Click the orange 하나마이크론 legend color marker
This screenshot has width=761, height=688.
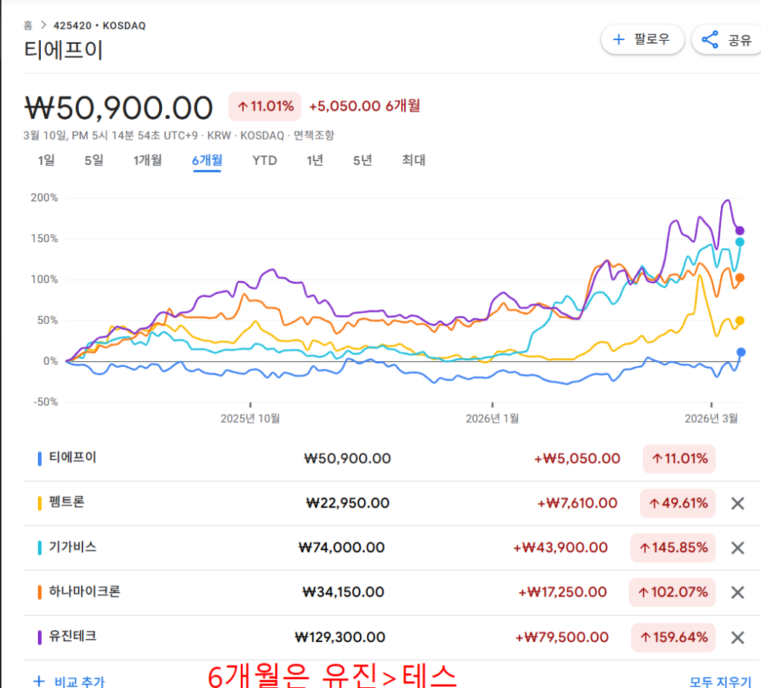(39, 593)
